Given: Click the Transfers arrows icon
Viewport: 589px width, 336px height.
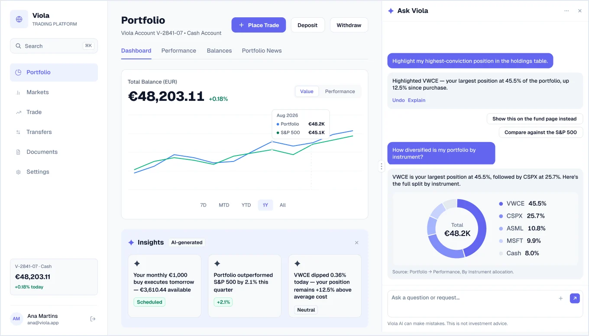Looking at the screenshot, I should (18, 132).
